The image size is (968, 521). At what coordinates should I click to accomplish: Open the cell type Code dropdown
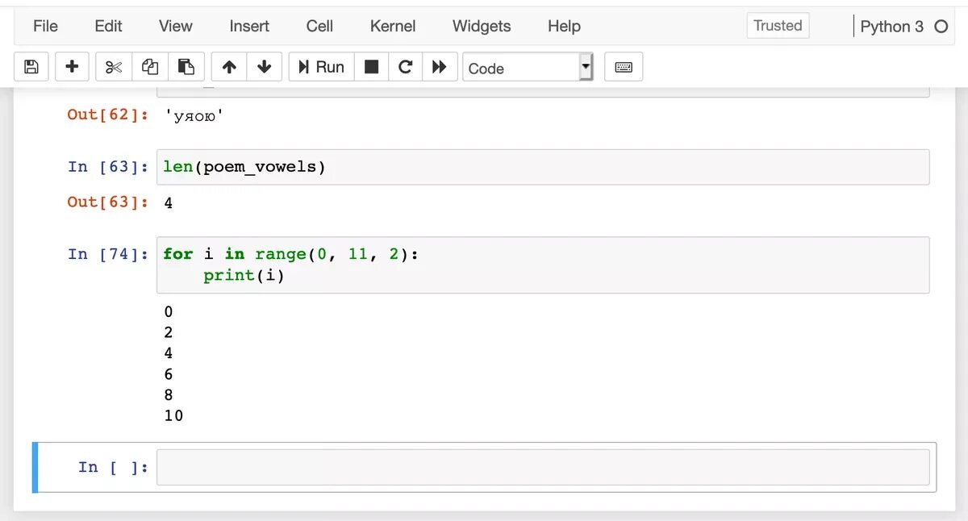click(x=528, y=68)
